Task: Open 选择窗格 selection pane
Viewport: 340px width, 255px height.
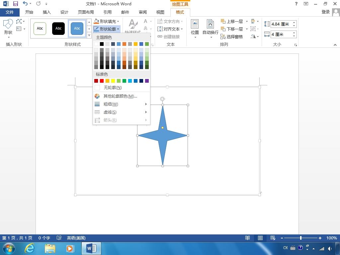Action: [x=232, y=37]
